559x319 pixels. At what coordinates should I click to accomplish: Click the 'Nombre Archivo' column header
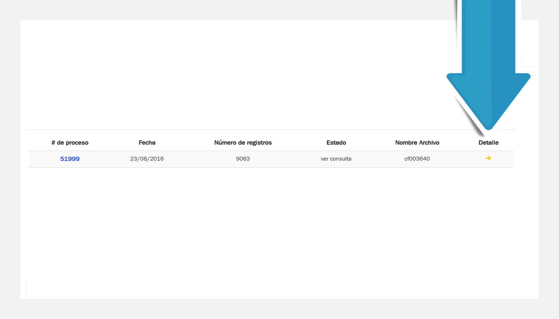(x=417, y=143)
